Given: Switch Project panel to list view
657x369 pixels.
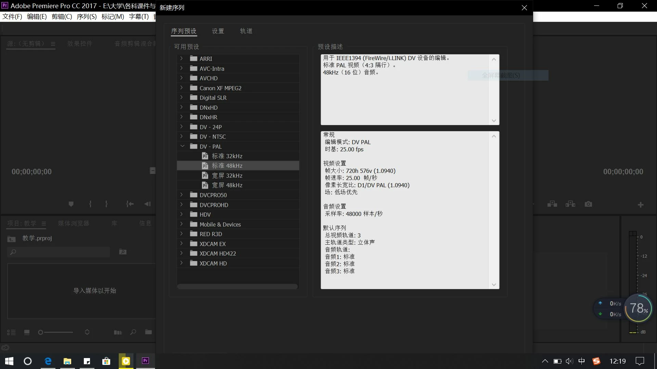Looking at the screenshot, I should point(11,332).
